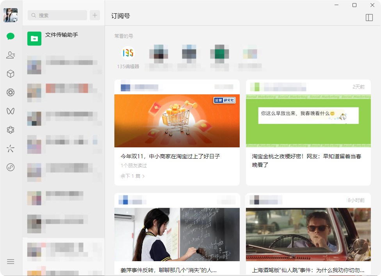Click the green 文件传输助手 file-transfer icon
Screen dimensions: 381x276
[34, 39]
